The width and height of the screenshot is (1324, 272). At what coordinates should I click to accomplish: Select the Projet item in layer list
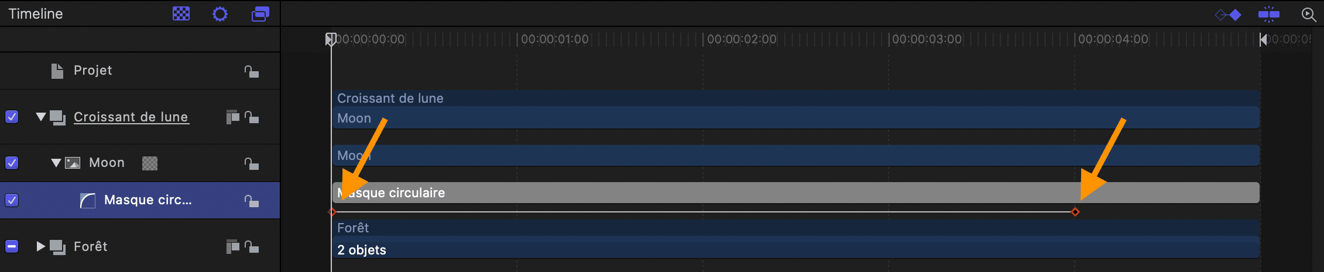coord(92,70)
